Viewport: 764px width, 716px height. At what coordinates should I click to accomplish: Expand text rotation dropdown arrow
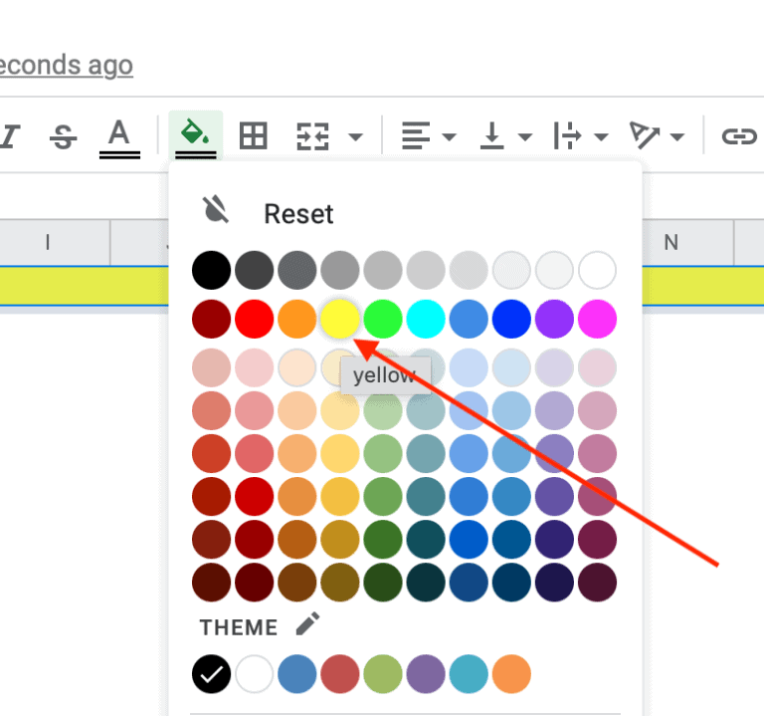click(677, 136)
